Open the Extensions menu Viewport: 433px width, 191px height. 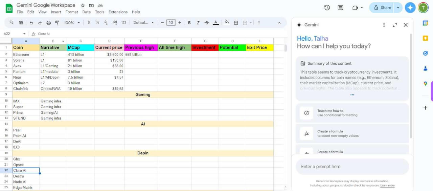[x=118, y=12]
